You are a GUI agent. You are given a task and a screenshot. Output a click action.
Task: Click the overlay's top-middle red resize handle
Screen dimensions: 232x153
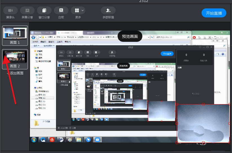point(203,104)
